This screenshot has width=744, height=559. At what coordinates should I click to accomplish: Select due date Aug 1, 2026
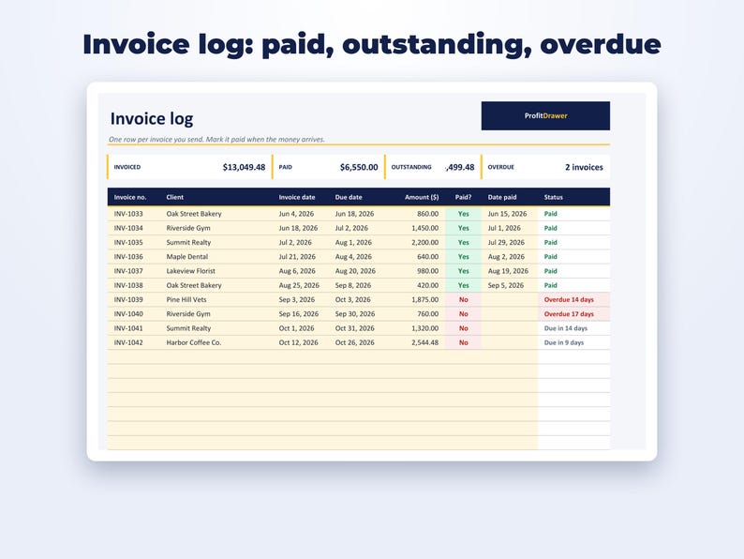pyautogui.click(x=353, y=242)
